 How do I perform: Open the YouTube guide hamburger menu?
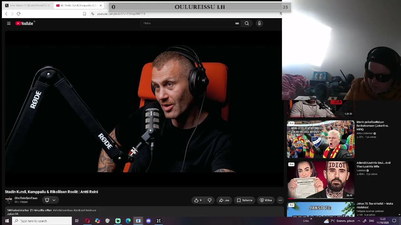[x=9, y=23]
